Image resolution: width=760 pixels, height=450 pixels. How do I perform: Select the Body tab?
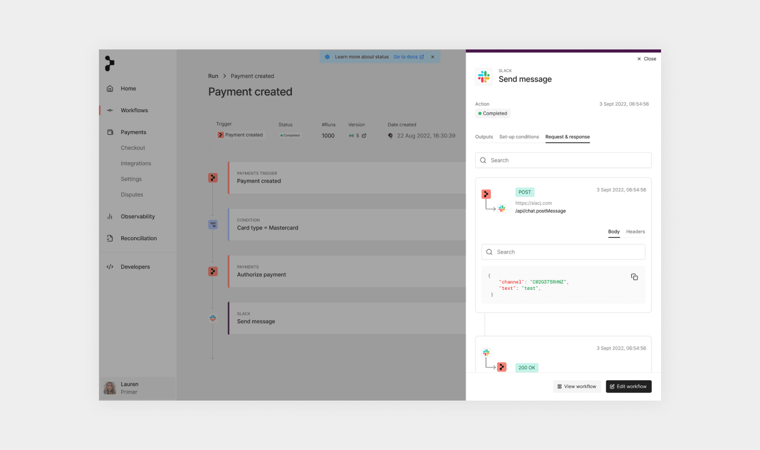pyautogui.click(x=614, y=232)
